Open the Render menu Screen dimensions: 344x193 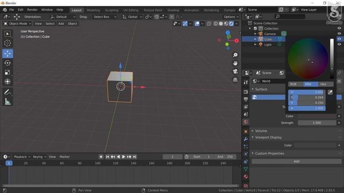tap(32, 10)
